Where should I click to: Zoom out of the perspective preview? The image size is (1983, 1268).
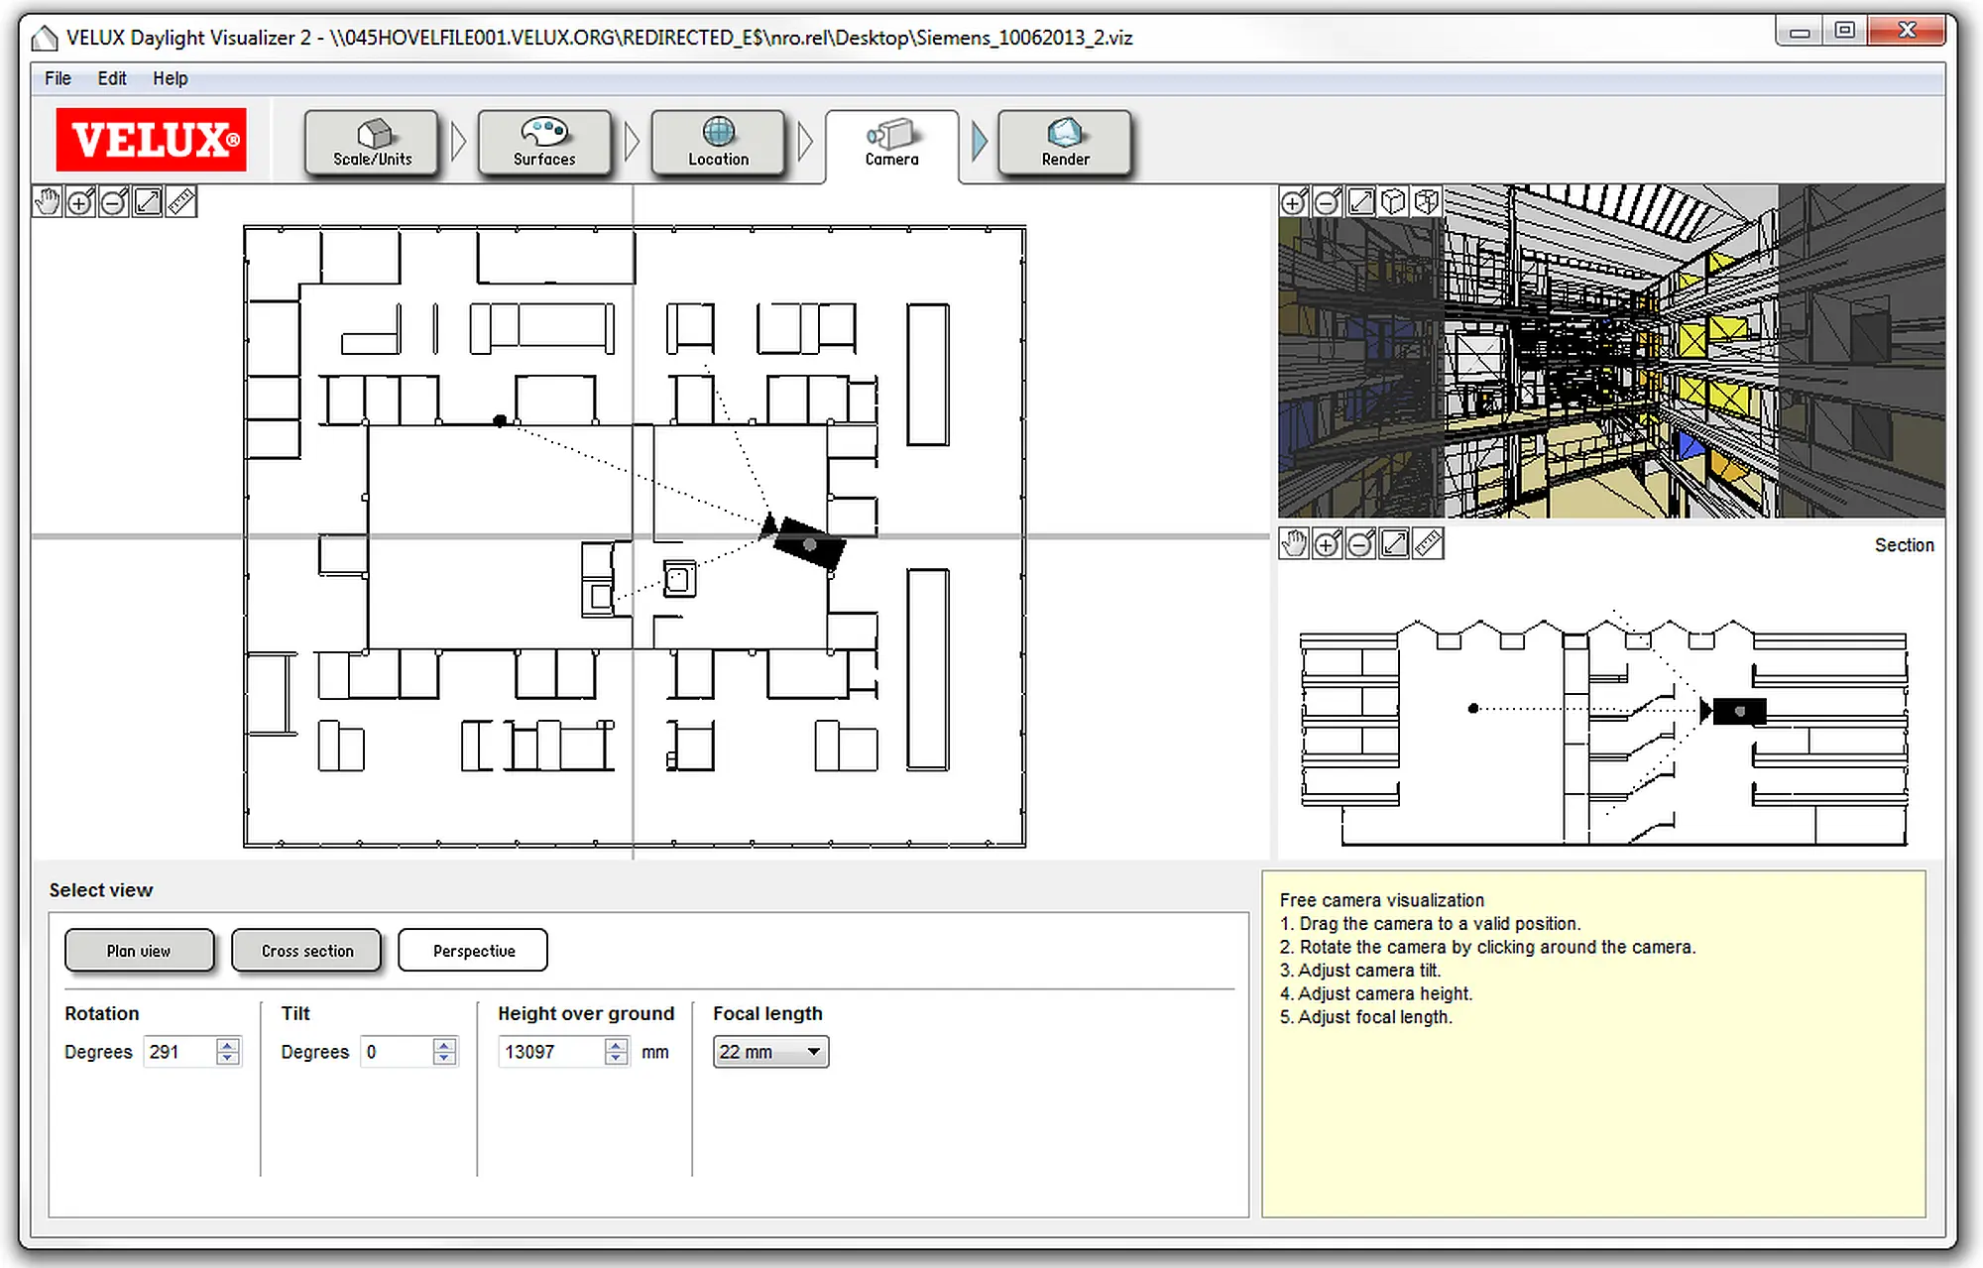coord(1328,202)
